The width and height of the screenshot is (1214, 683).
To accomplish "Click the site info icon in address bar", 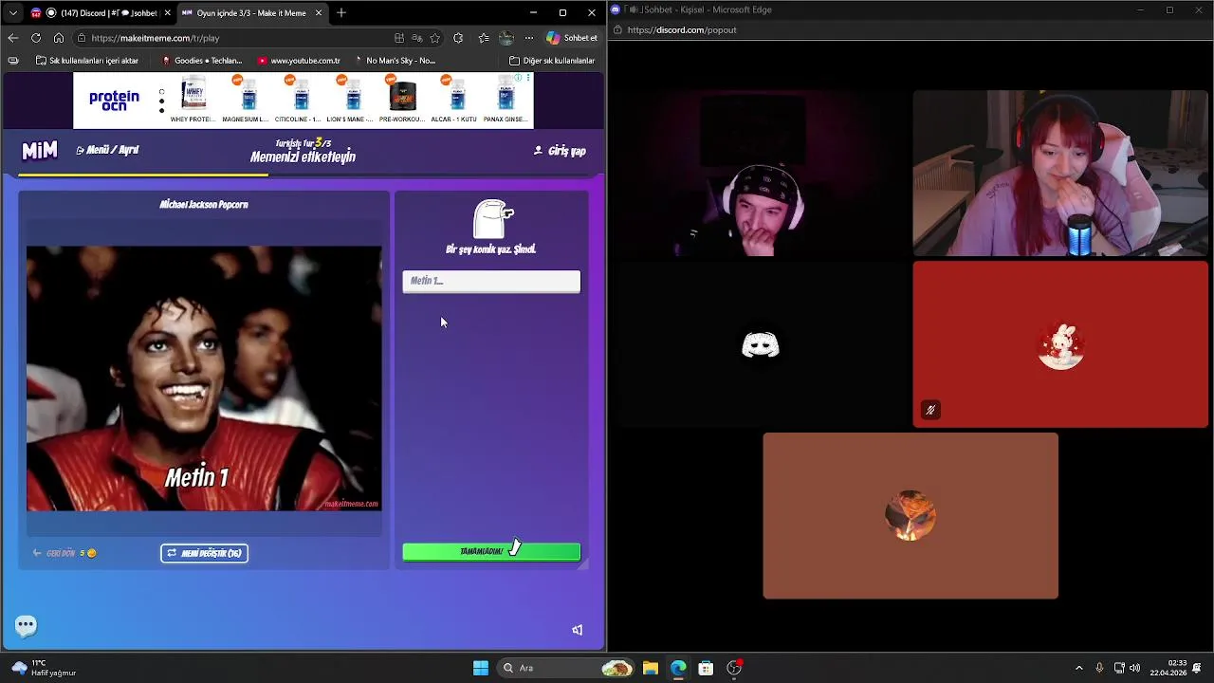I will [81, 38].
